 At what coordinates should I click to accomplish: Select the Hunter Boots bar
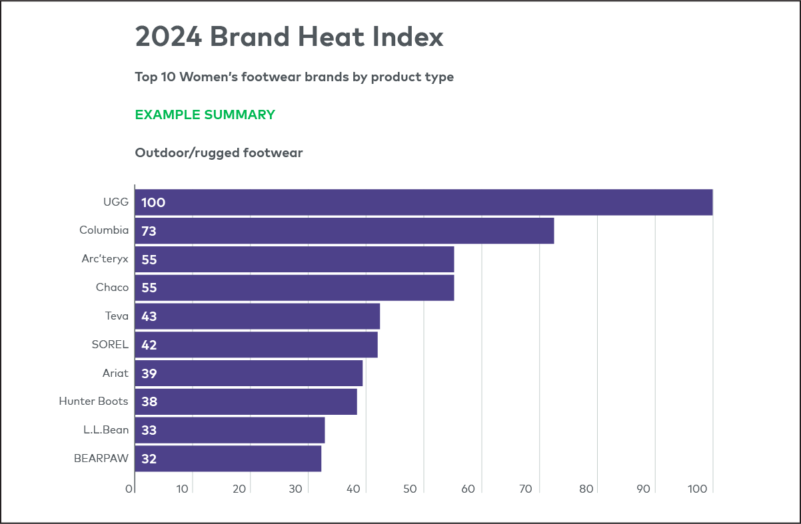tap(245, 401)
